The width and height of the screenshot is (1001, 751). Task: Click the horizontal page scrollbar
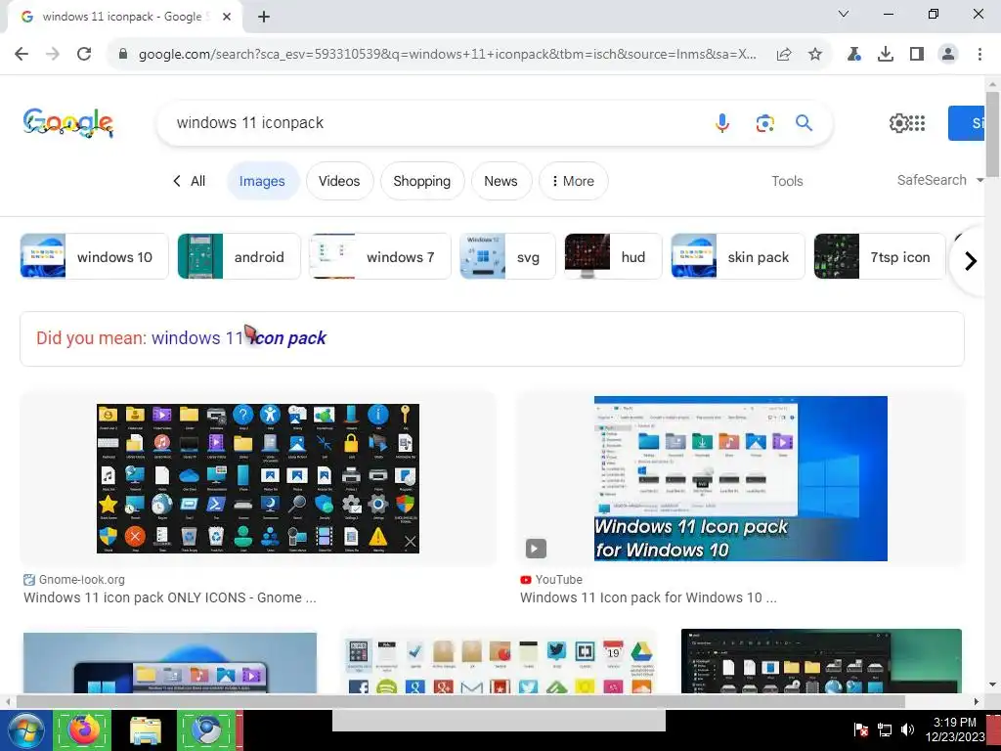click(x=459, y=701)
